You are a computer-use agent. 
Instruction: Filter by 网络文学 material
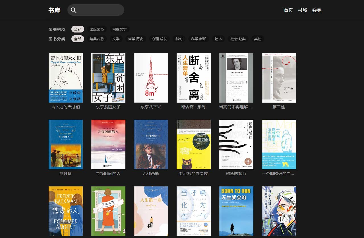pyautogui.click(x=119, y=29)
